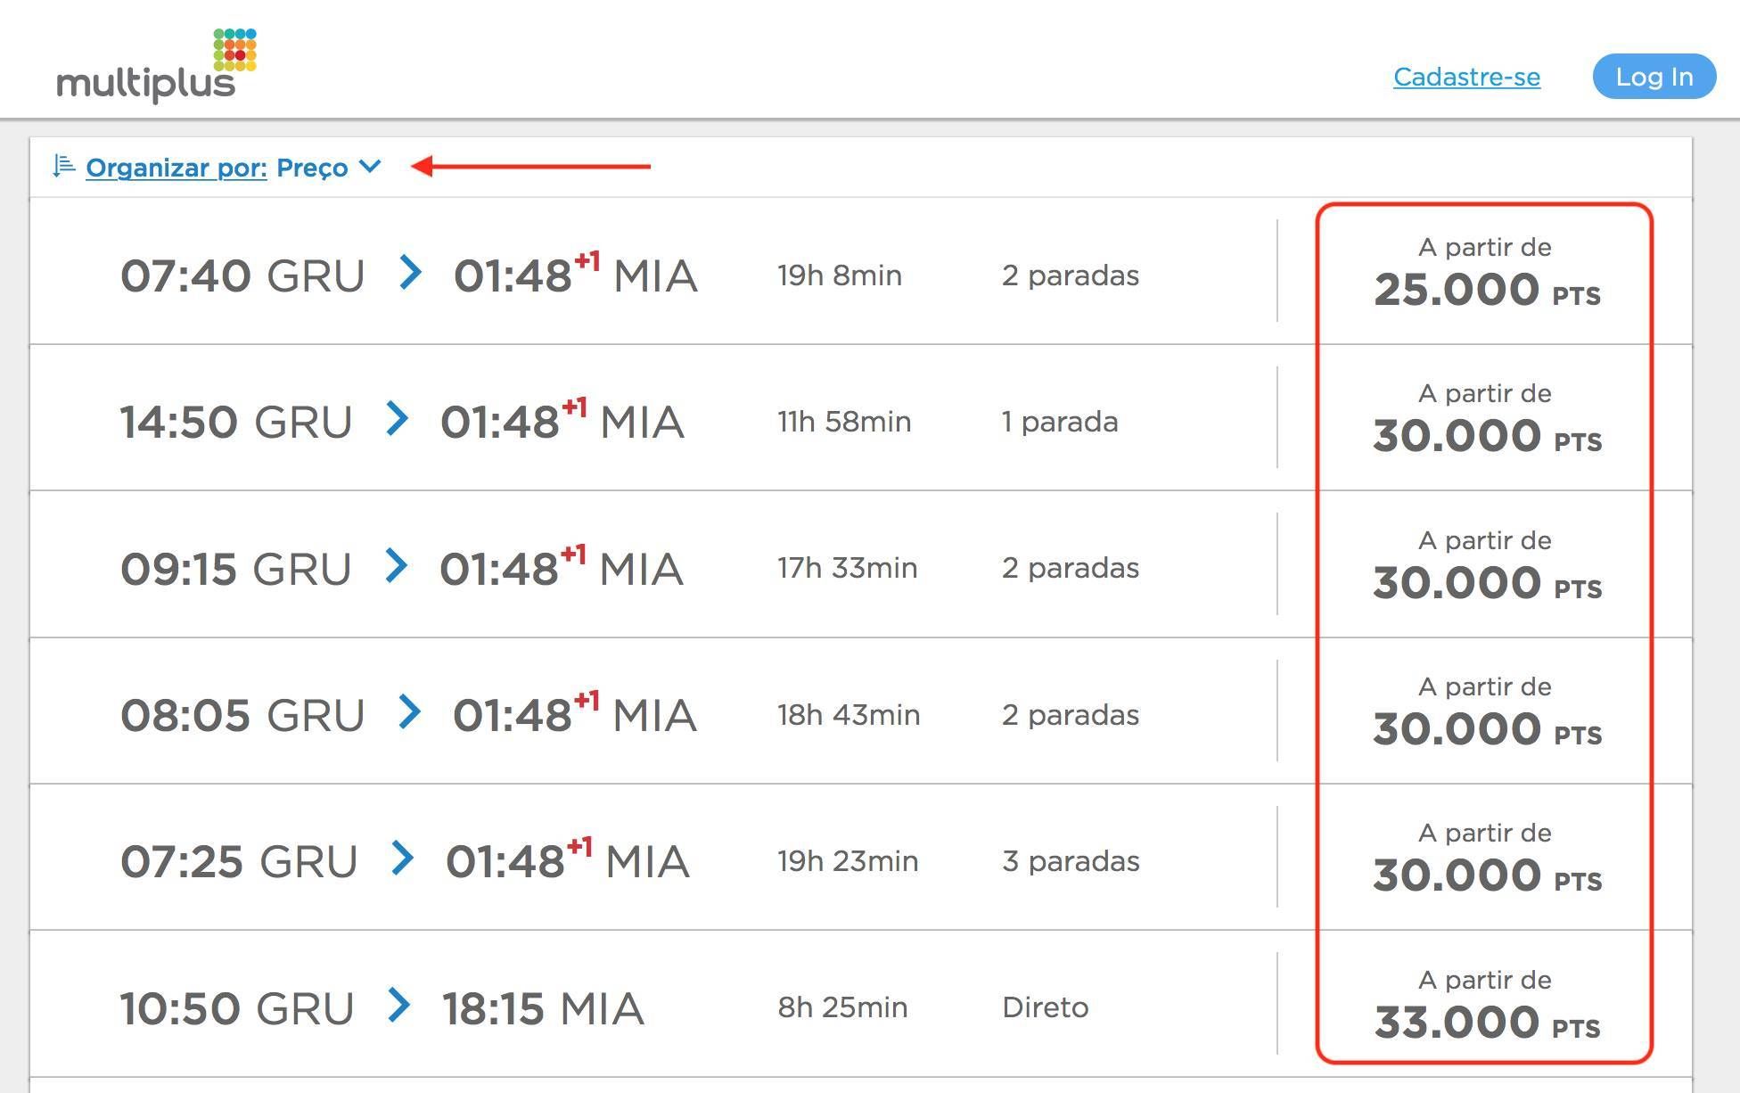The height and width of the screenshot is (1093, 1740).
Task: Click the 1 parada stops text
Action: [x=1059, y=422]
